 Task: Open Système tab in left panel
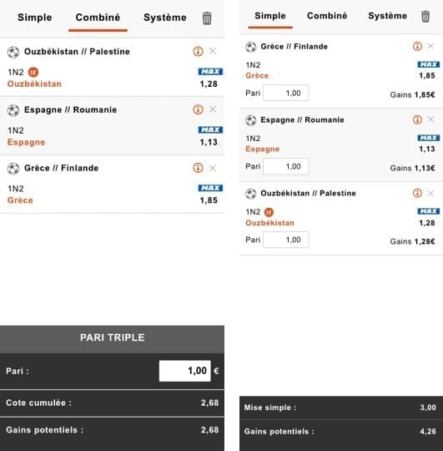(x=165, y=18)
